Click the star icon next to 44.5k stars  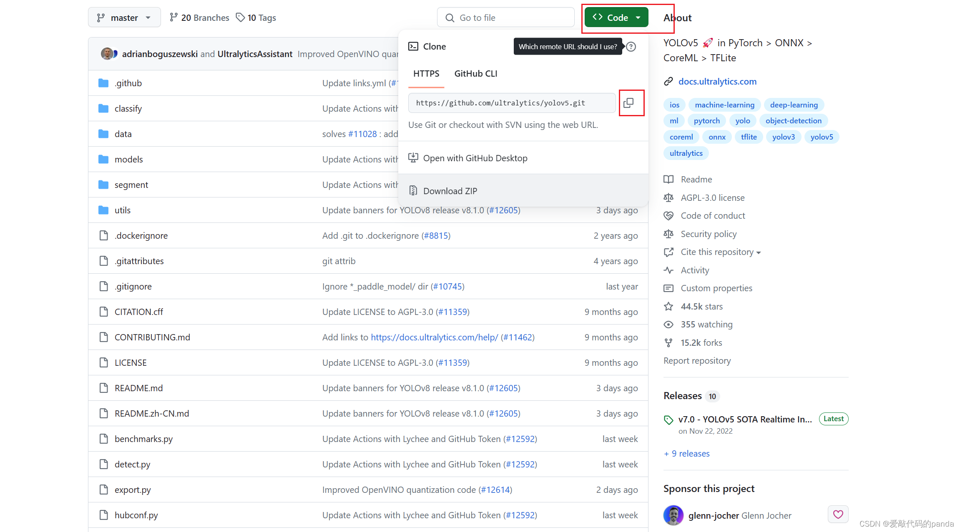[668, 307]
